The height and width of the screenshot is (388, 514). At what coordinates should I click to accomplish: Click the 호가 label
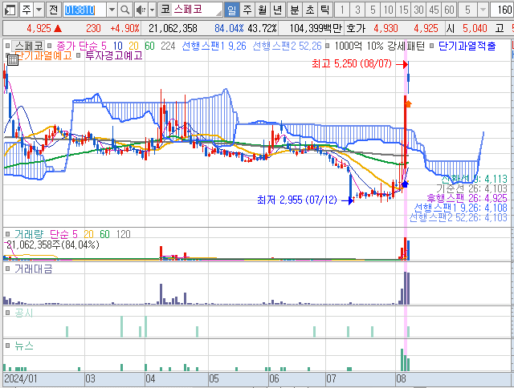click(355, 29)
